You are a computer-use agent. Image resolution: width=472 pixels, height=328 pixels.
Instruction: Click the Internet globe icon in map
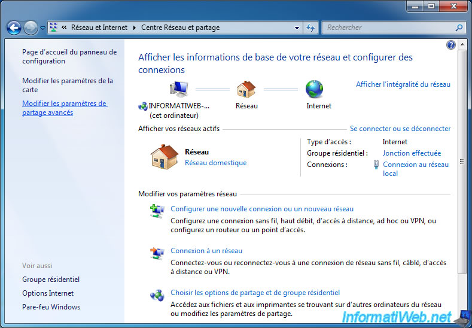point(314,89)
